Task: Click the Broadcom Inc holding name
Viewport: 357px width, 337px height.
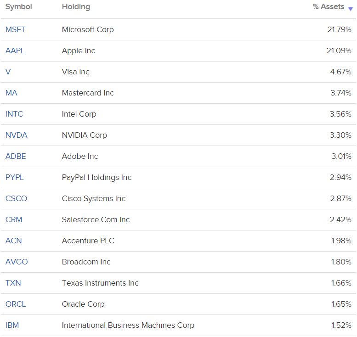Action: 86,262
